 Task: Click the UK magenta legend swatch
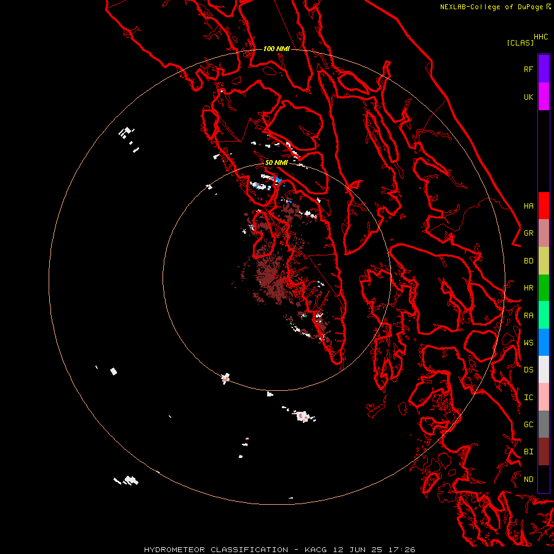544,97
